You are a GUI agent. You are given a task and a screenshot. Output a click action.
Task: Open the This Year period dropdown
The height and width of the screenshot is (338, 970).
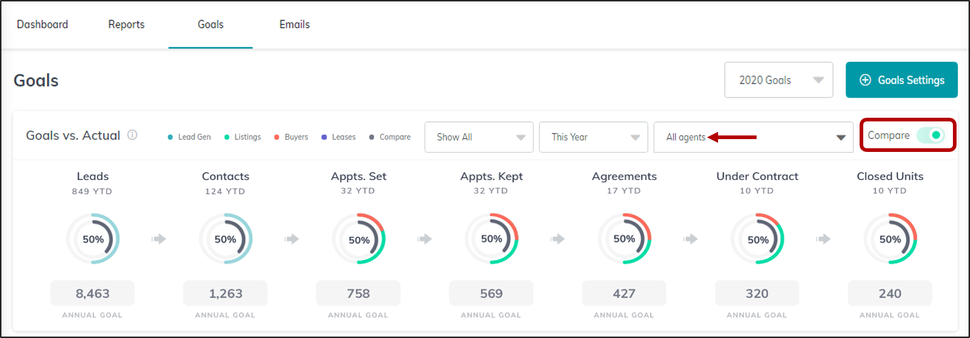593,137
